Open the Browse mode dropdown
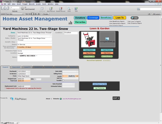The width and height of the screenshot is (162, 124). pyautogui.click(x=13, y=123)
